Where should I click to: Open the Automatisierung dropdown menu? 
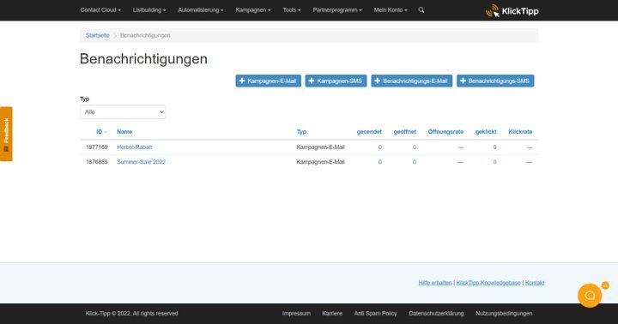pyautogui.click(x=201, y=9)
